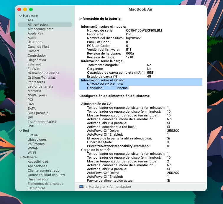Open the Firewall network entry
The width and height of the screenshot is (223, 204).
click(33, 135)
